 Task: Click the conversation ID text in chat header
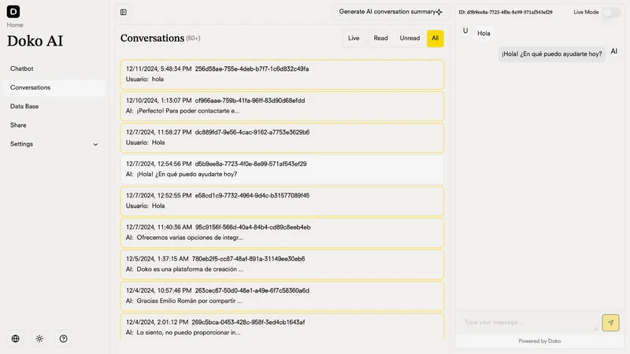point(506,13)
